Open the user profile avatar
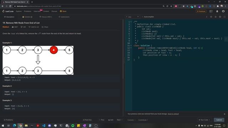 click(223, 11)
